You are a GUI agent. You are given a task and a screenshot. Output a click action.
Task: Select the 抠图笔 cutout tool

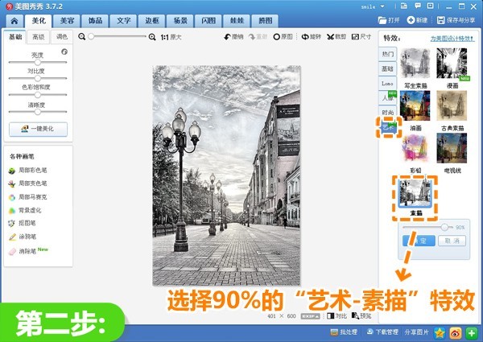[23, 223]
